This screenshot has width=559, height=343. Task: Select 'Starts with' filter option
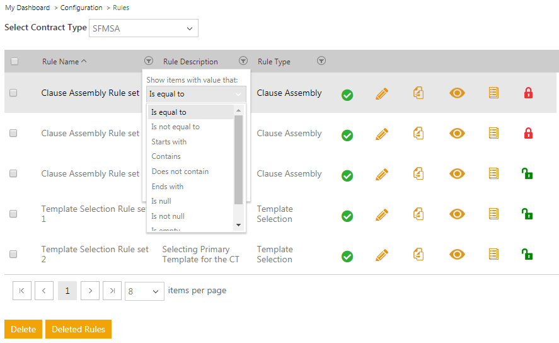tap(169, 142)
